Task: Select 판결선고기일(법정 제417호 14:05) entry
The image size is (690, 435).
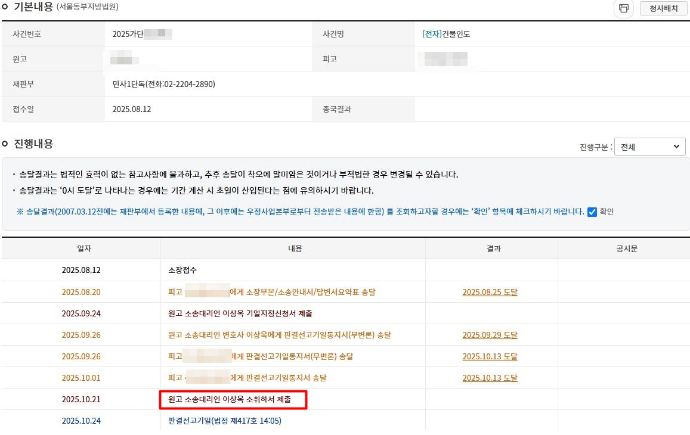Action: 225,421
